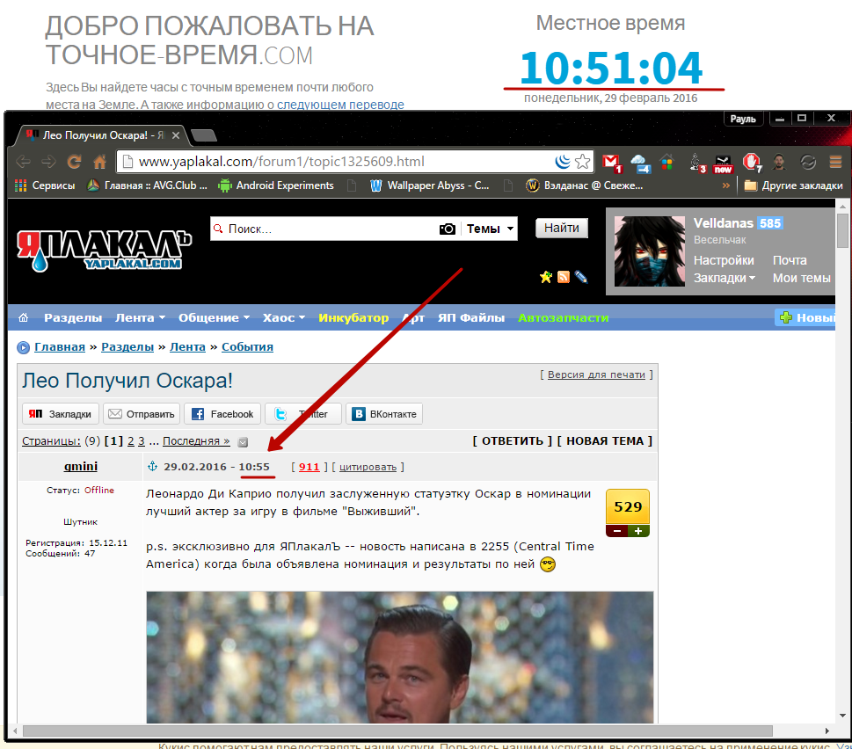Open the Gmail extension icon

tap(612, 162)
